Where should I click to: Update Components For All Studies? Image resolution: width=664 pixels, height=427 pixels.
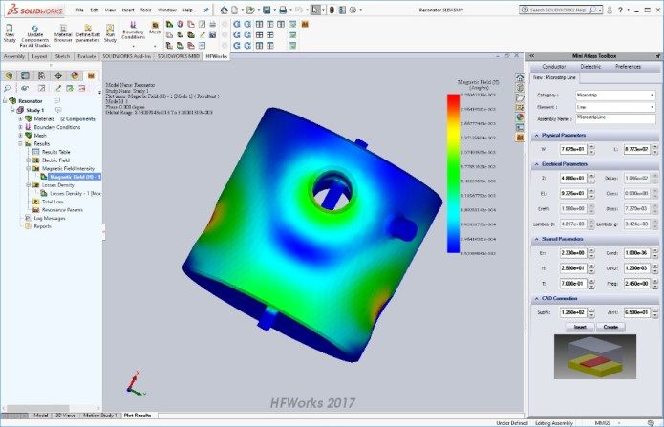(35, 35)
